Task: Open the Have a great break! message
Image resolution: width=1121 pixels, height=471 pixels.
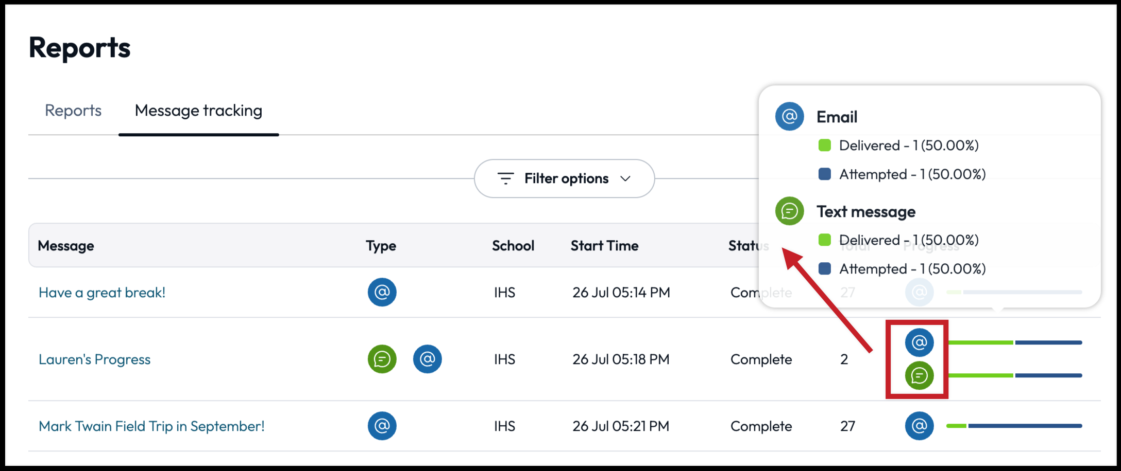Action: tap(102, 293)
